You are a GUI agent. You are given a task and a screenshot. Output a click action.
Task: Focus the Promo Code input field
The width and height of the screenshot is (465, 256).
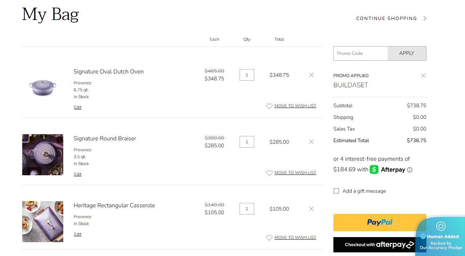tap(361, 53)
